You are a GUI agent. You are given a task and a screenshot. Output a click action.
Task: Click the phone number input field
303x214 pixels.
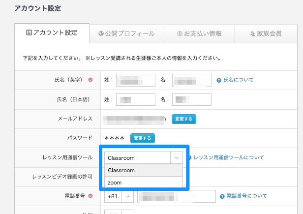pyautogui.click(x=177, y=196)
